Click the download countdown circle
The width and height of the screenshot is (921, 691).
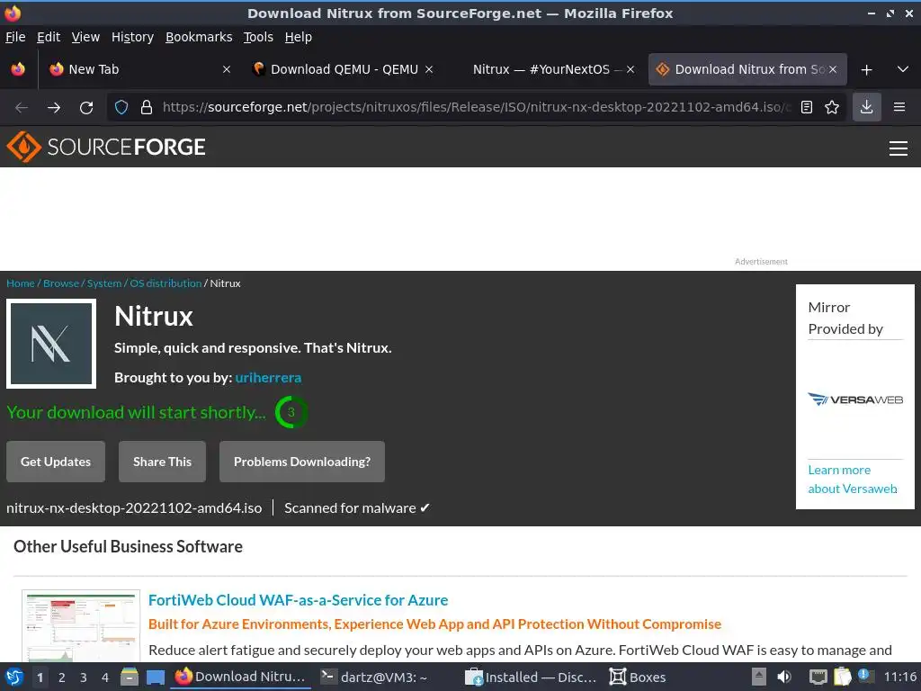click(291, 412)
